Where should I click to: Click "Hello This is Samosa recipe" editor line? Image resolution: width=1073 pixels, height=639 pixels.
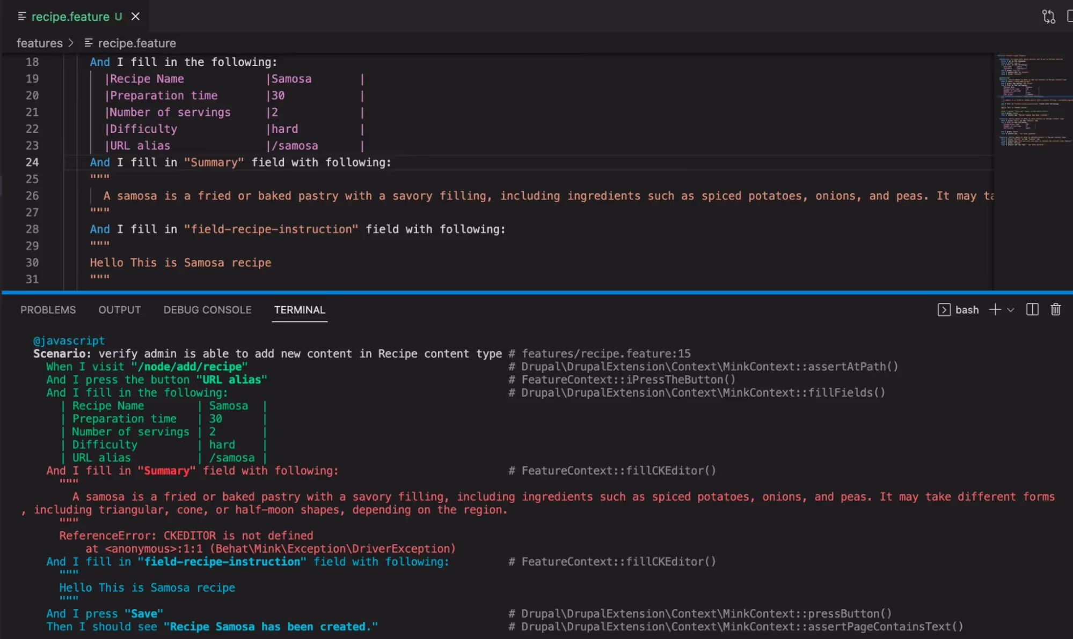pyautogui.click(x=180, y=263)
